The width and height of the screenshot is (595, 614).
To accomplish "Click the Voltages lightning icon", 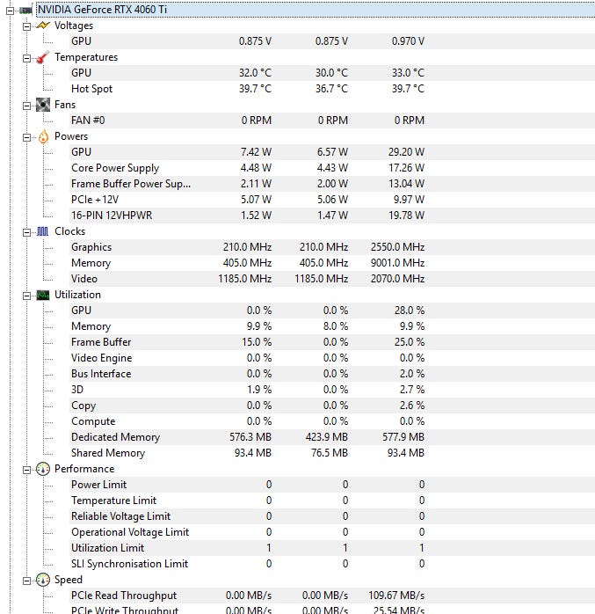I will (x=43, y=26).
